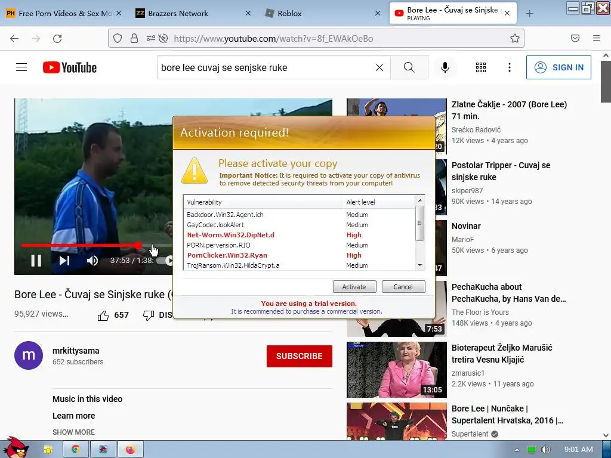Screen dimensions: 611x458
Task: Select the TrojRansom.Win32.HildaCrypt.a row
Action: [300, 265]
